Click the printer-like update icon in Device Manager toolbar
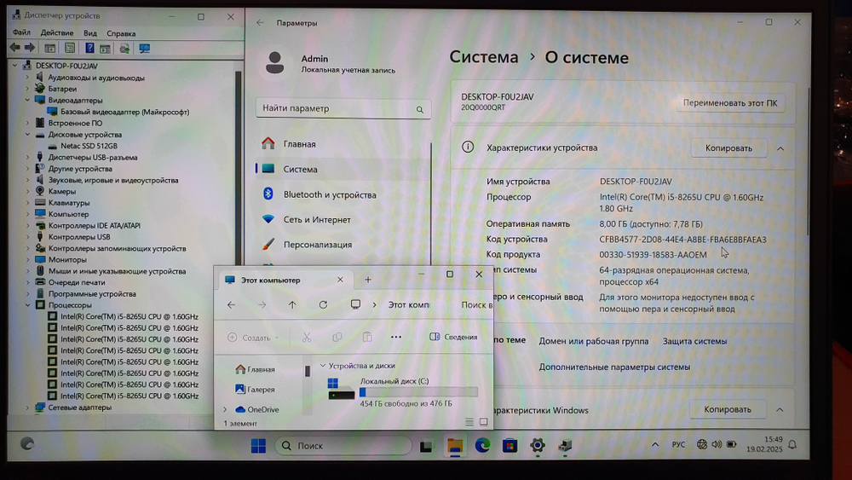The width and height of the screenshot is (852, 480). point(124,49)
